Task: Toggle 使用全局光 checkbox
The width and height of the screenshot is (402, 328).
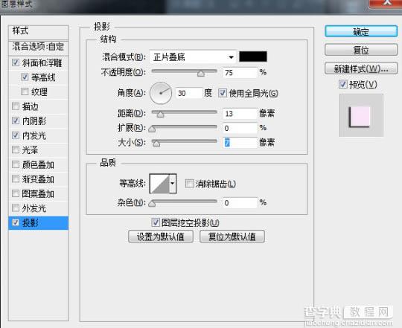Action: (x=223, y=93)
